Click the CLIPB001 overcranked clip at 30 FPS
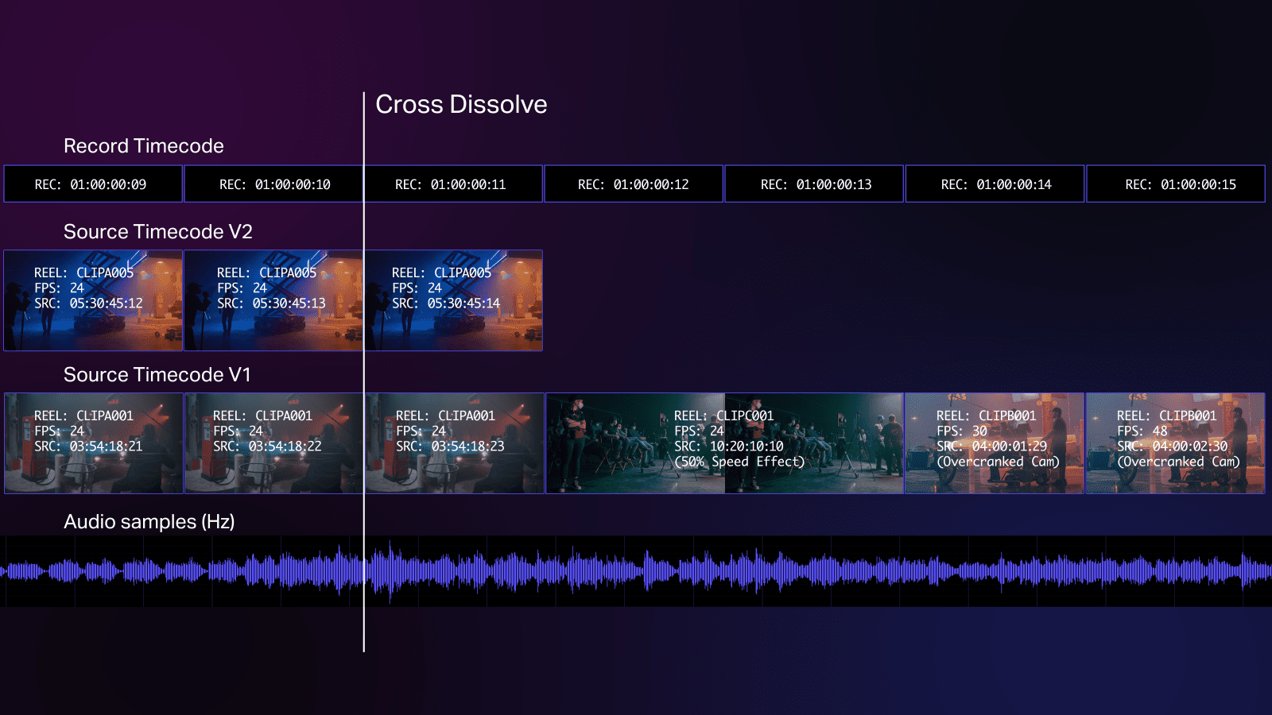 click(995, 443)
